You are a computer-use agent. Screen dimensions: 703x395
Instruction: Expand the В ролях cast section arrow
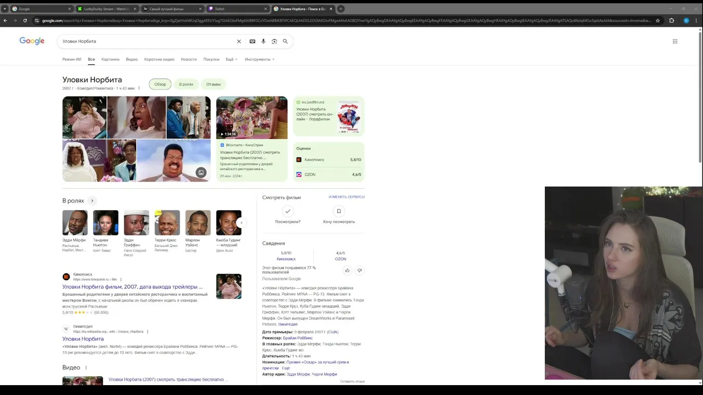coord(92,201)
